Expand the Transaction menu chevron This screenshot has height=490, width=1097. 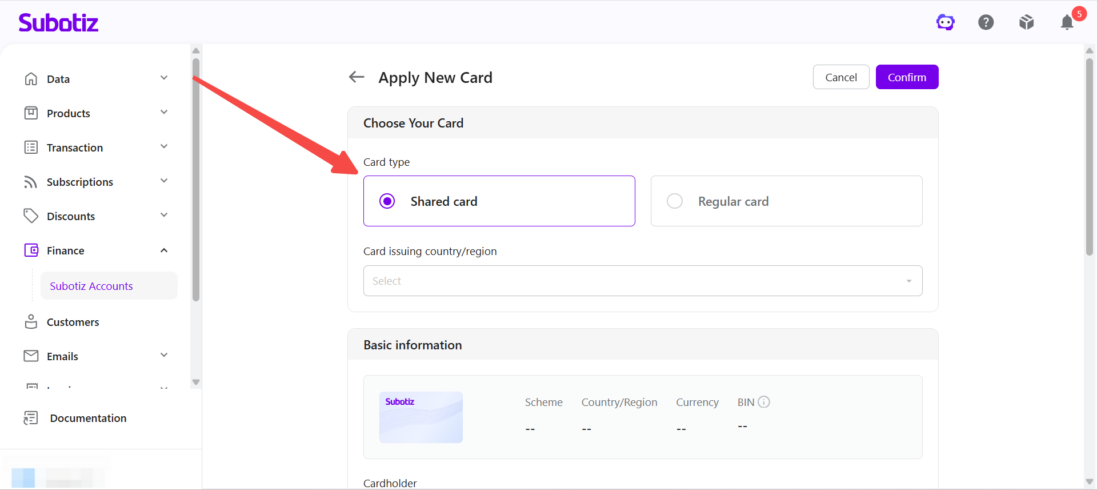164,146
